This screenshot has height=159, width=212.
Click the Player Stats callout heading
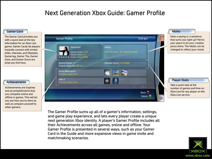pos(180,80)
